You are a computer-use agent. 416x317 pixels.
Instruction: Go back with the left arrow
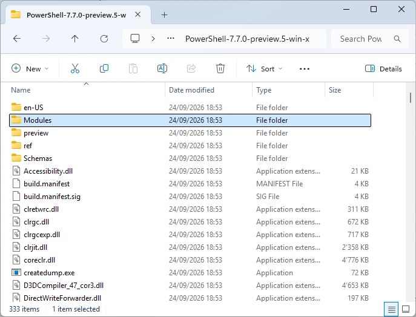tap(17, 39)
